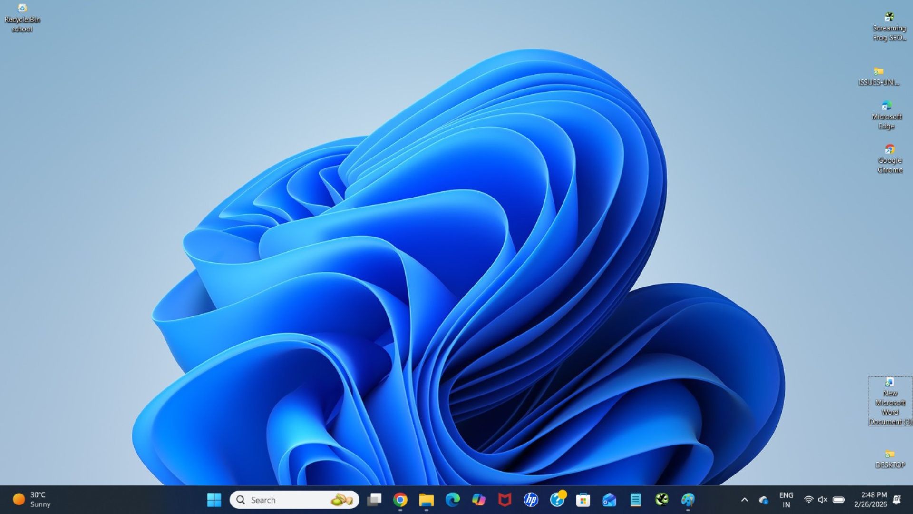Expand hidden system tray icons

pos(744,500)
